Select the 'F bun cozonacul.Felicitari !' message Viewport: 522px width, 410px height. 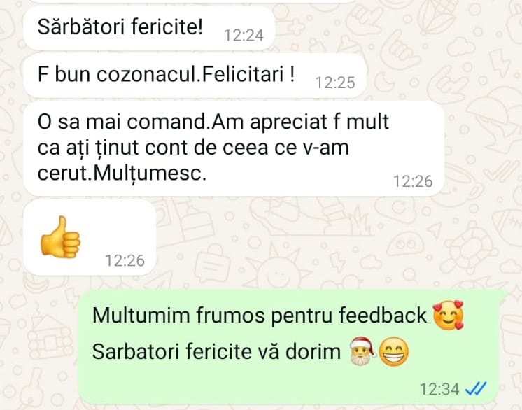point(195,76)
